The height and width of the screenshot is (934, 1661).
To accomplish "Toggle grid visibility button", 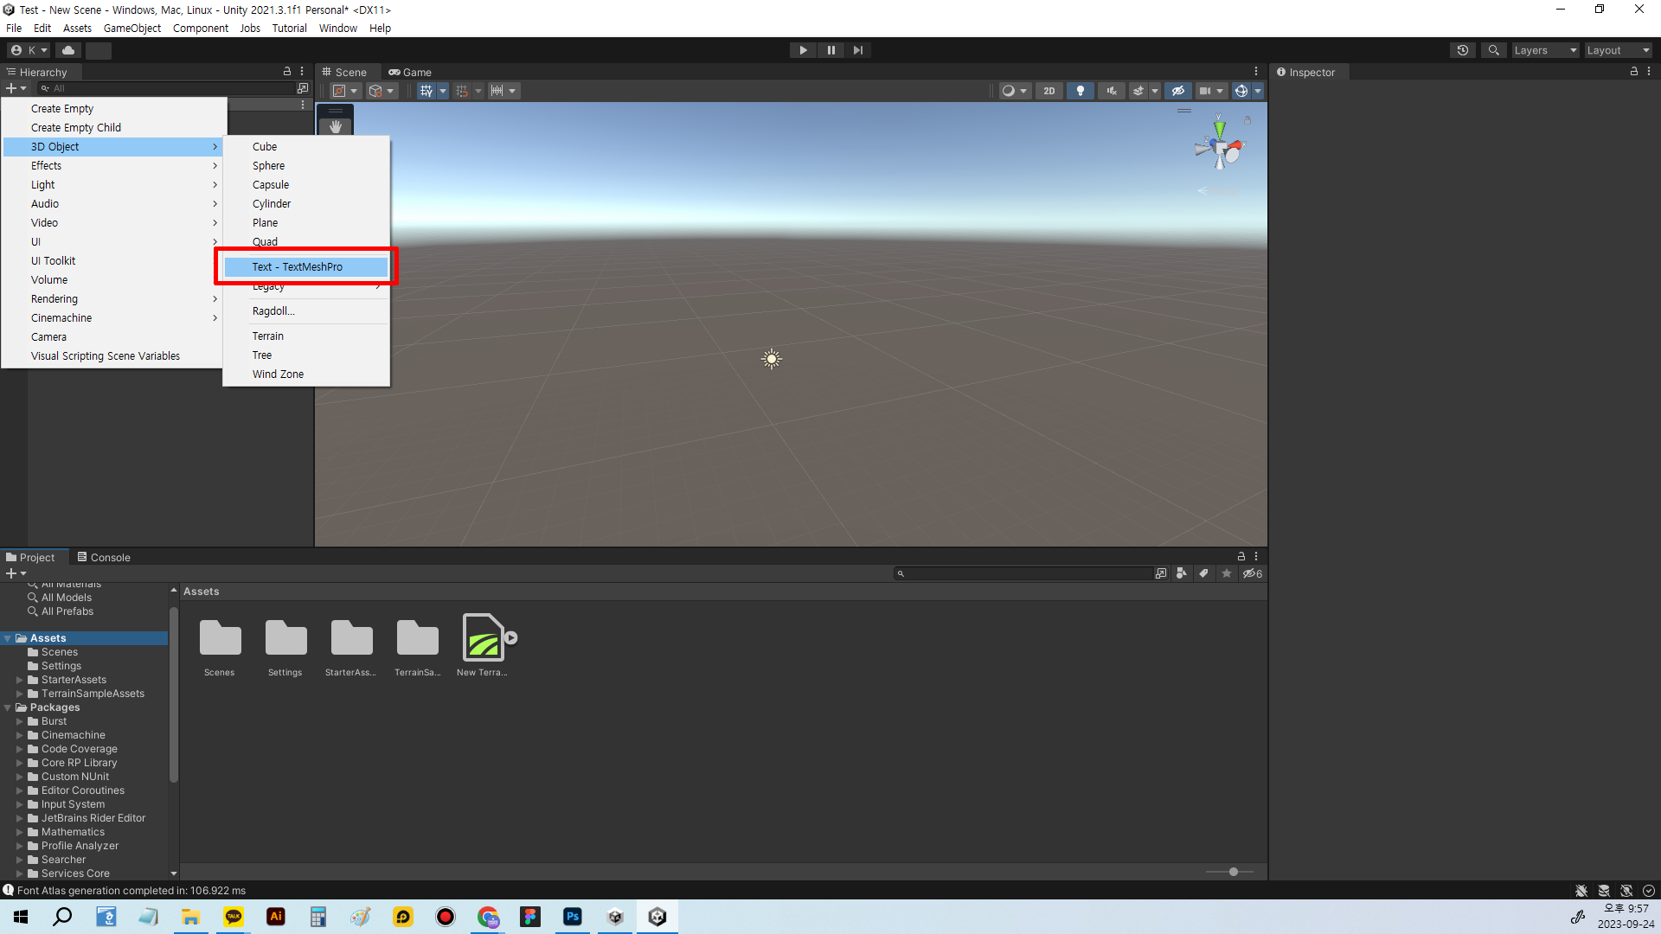I will pyautogui.click(x=426, y=91).
